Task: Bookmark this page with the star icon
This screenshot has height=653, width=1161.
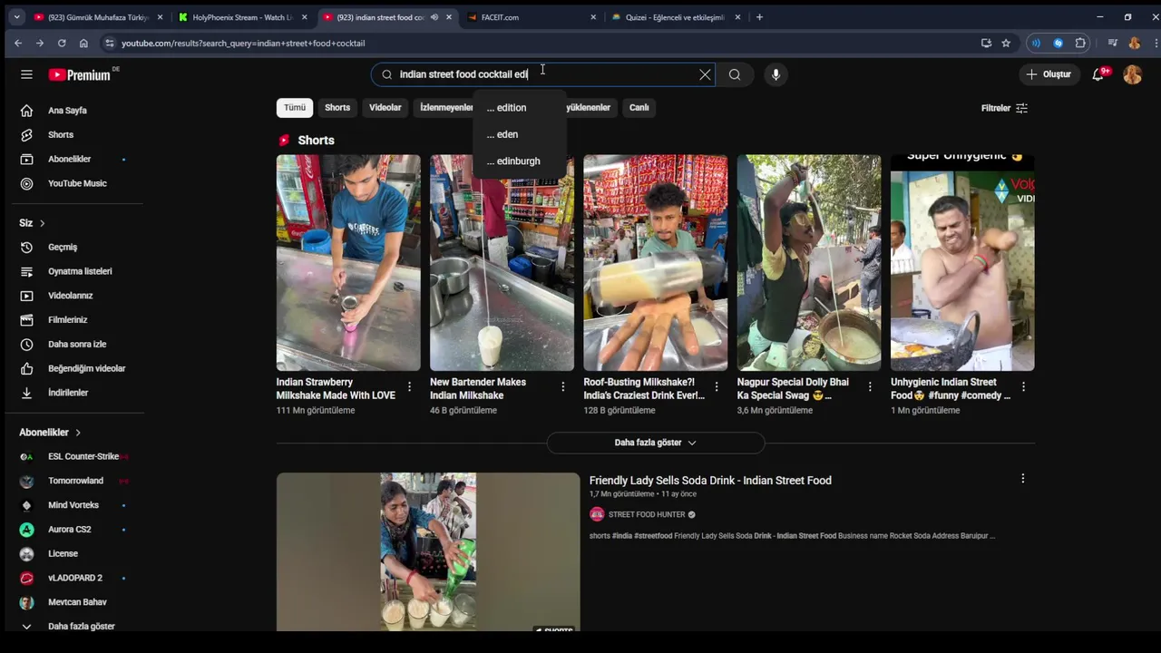Action: tap(1006, 43)
